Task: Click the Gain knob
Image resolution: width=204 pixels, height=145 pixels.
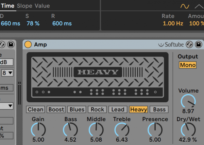Action: point(38,129)
